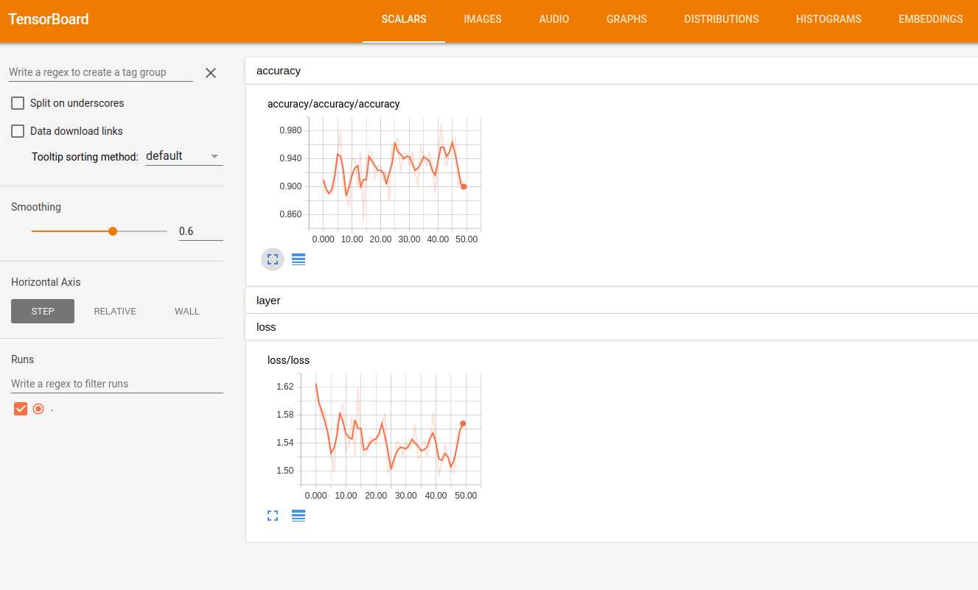Click the filter runs regex field
Screen dimensions: 978x590
pos(117,384)
